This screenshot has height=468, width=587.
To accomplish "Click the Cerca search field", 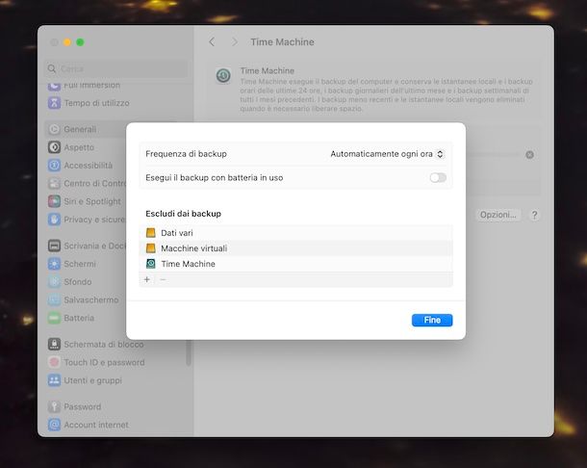I will pyautogui.click(x=116, y=69).
